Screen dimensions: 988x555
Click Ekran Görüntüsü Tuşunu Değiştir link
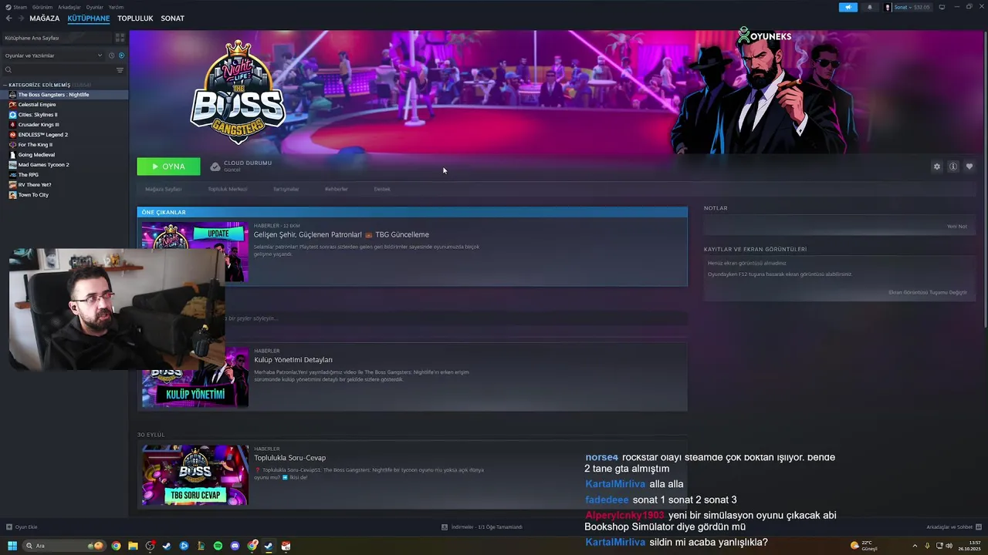tap(927, 293)
